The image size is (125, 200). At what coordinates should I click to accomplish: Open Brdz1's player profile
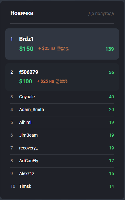pyautogui.click(x=26, y=39)
